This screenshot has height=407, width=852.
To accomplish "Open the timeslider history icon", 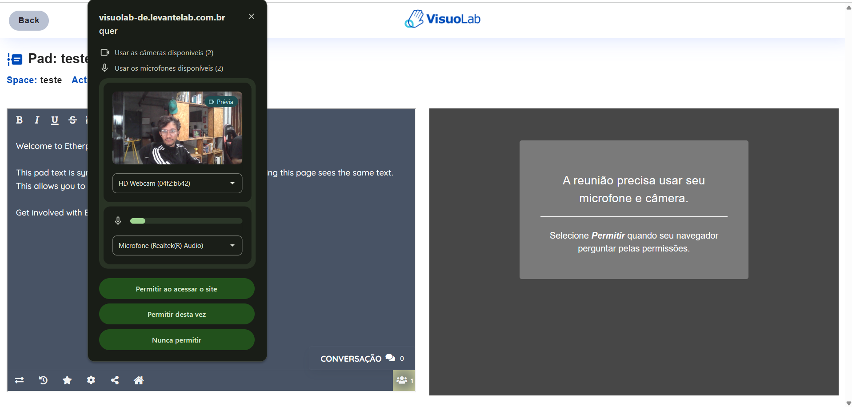I will coord(44,380).
